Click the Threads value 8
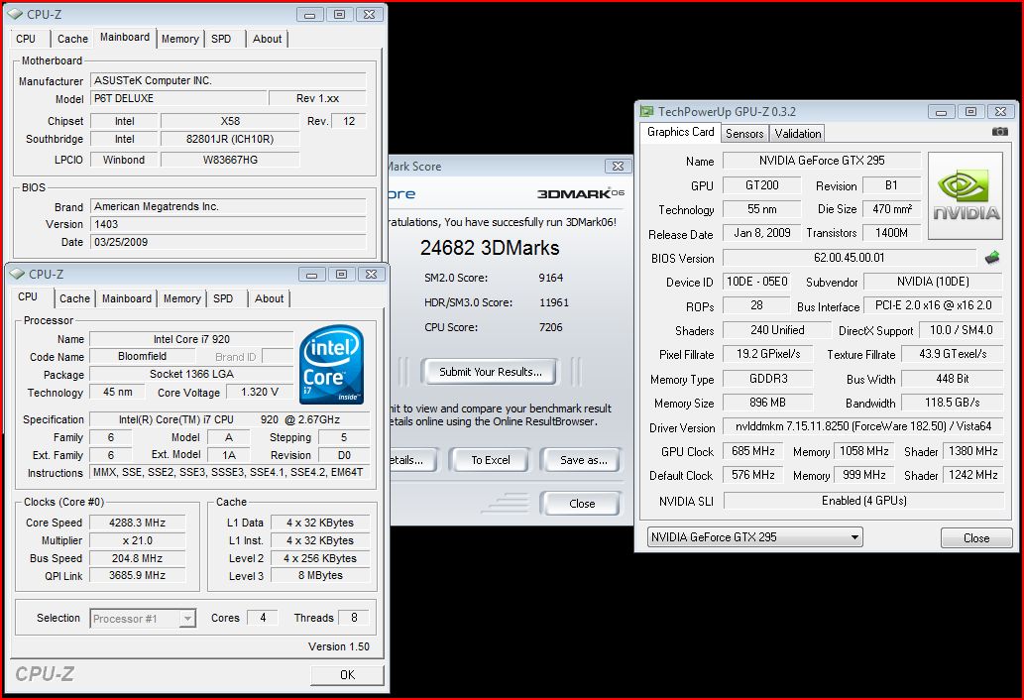 click(x=354, y=617)
